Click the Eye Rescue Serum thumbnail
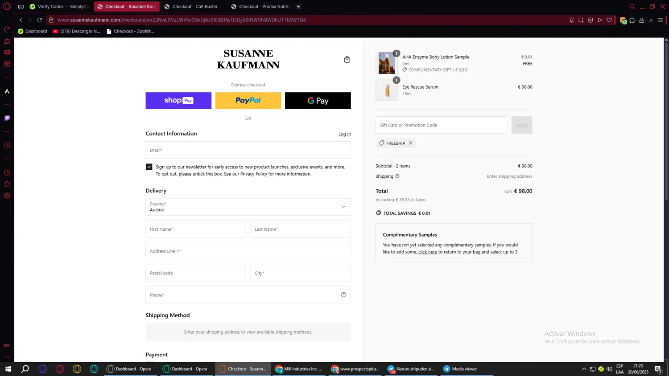 pyautogui.click(x=387, y=90)
